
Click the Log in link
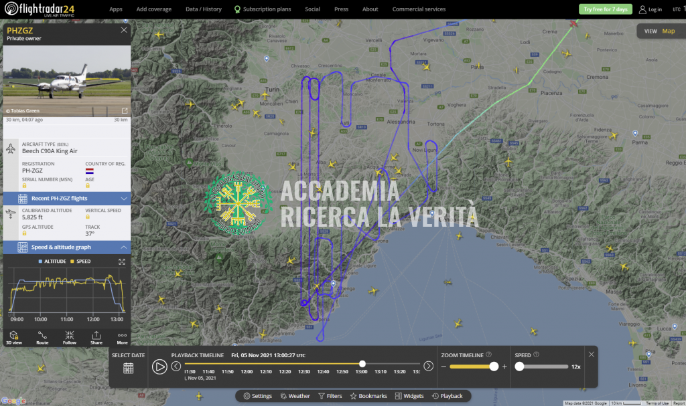pyautogui.click(x=650, y=9)
